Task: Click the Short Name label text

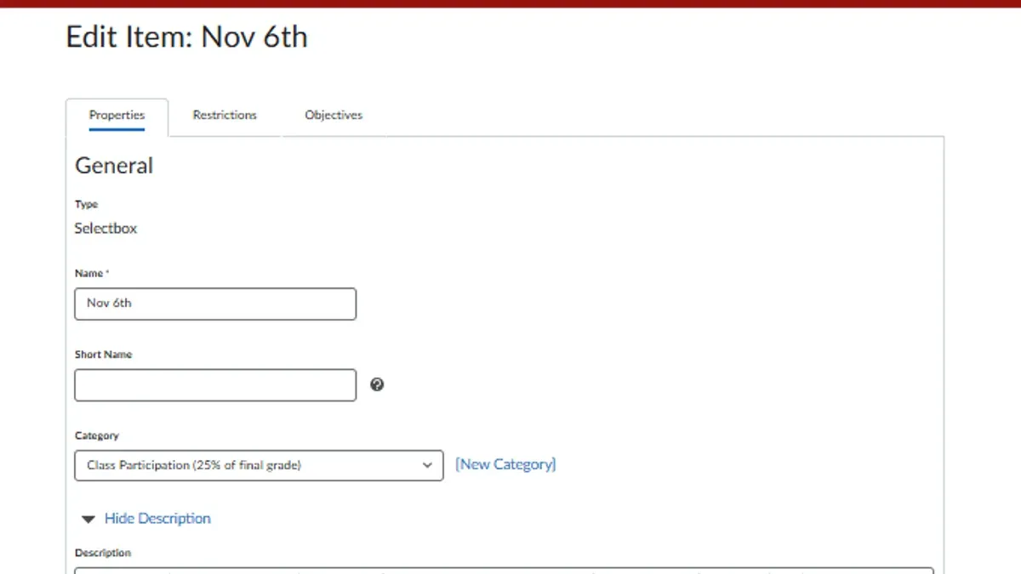Action: 103,355
